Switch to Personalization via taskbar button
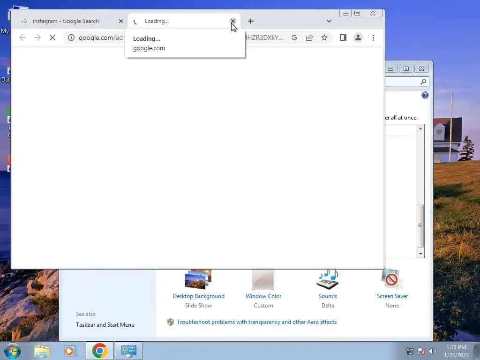Viewport: 480px width, 360px height. (128, 351)
